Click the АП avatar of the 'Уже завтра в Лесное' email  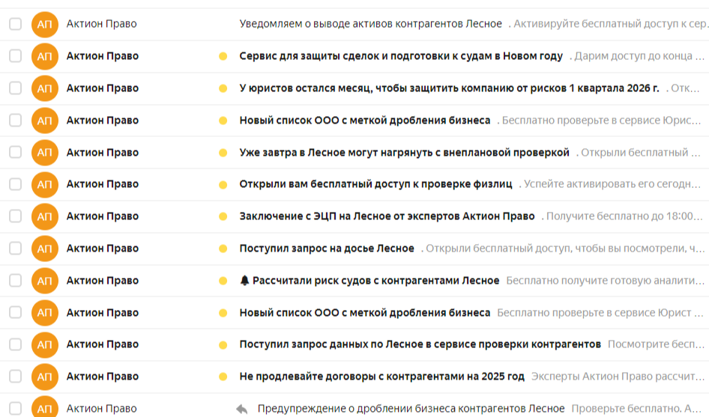coord(45,153)
